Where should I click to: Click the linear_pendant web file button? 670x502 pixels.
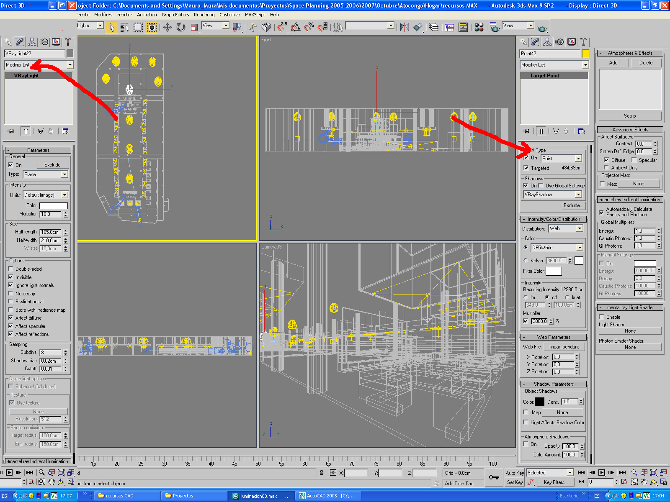click(x=564, y=347)
